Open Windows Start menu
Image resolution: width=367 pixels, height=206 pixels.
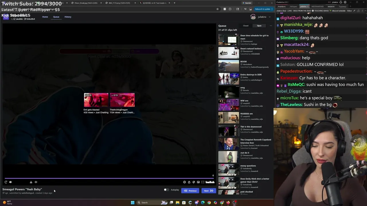tap(132, 203)
